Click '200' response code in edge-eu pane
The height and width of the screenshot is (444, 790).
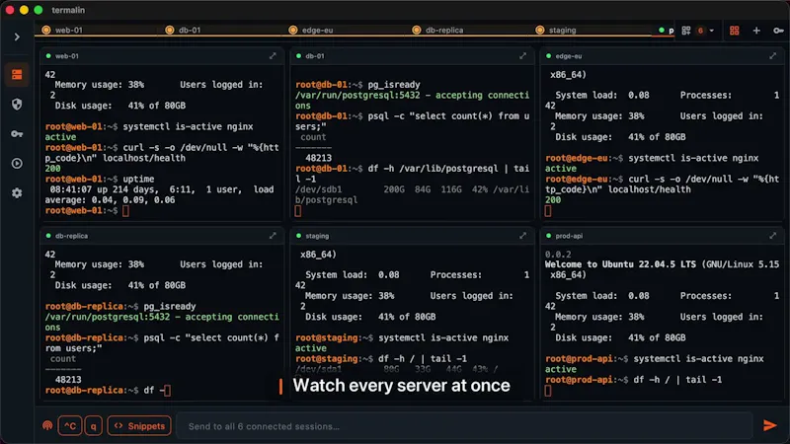(553, 200)
